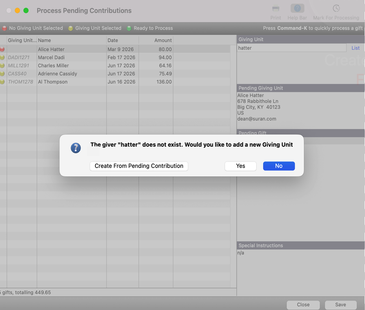Click the orange minimize window button
This screenshot has height=310, width=365.
point(17,11)
